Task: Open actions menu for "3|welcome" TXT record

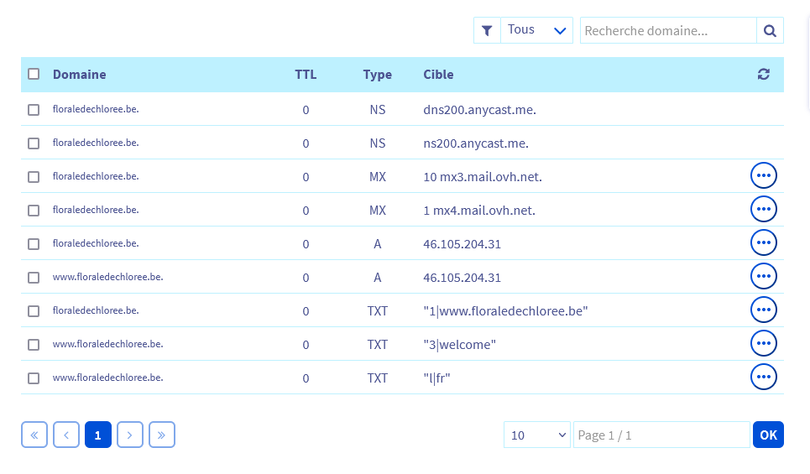Action: click(x=763, y=344)
